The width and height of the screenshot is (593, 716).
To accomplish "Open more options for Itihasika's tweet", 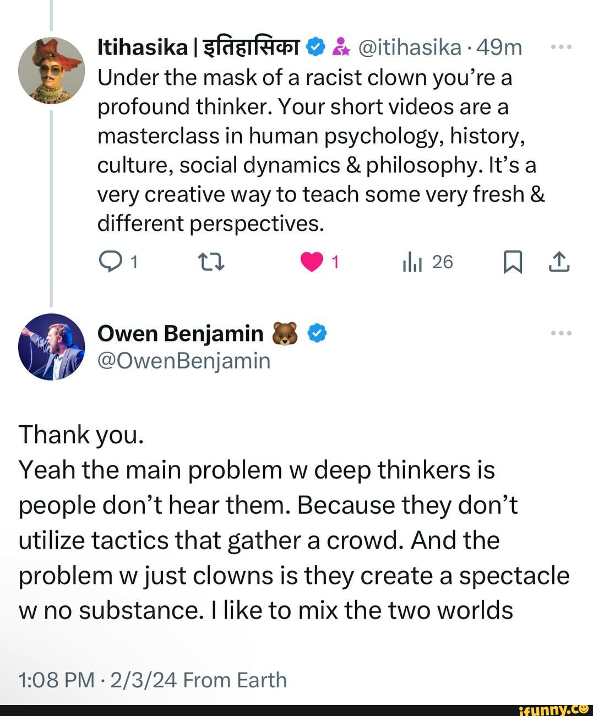I will click(x=561, y=47).
